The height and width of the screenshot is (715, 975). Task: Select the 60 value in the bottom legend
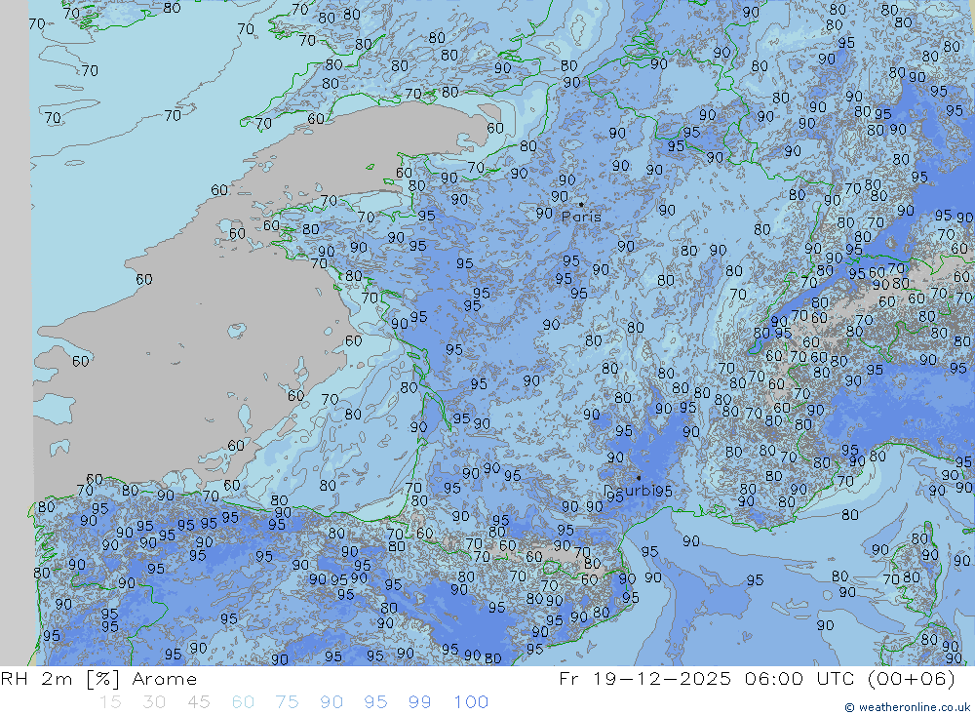tap(243, 702)
